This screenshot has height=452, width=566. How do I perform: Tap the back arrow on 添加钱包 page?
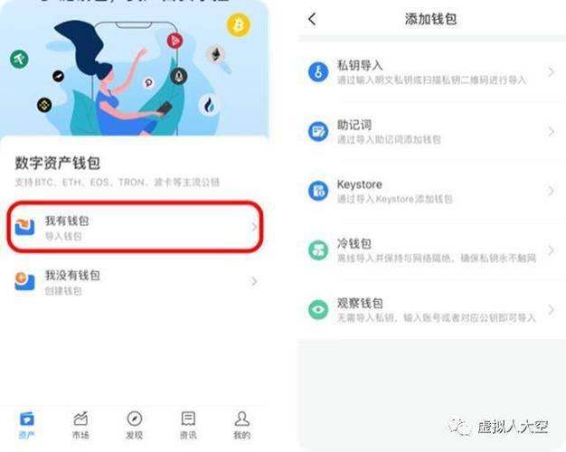coord(313,19)
